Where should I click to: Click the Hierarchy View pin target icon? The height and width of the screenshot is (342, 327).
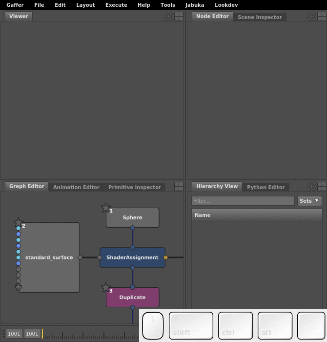311,186
